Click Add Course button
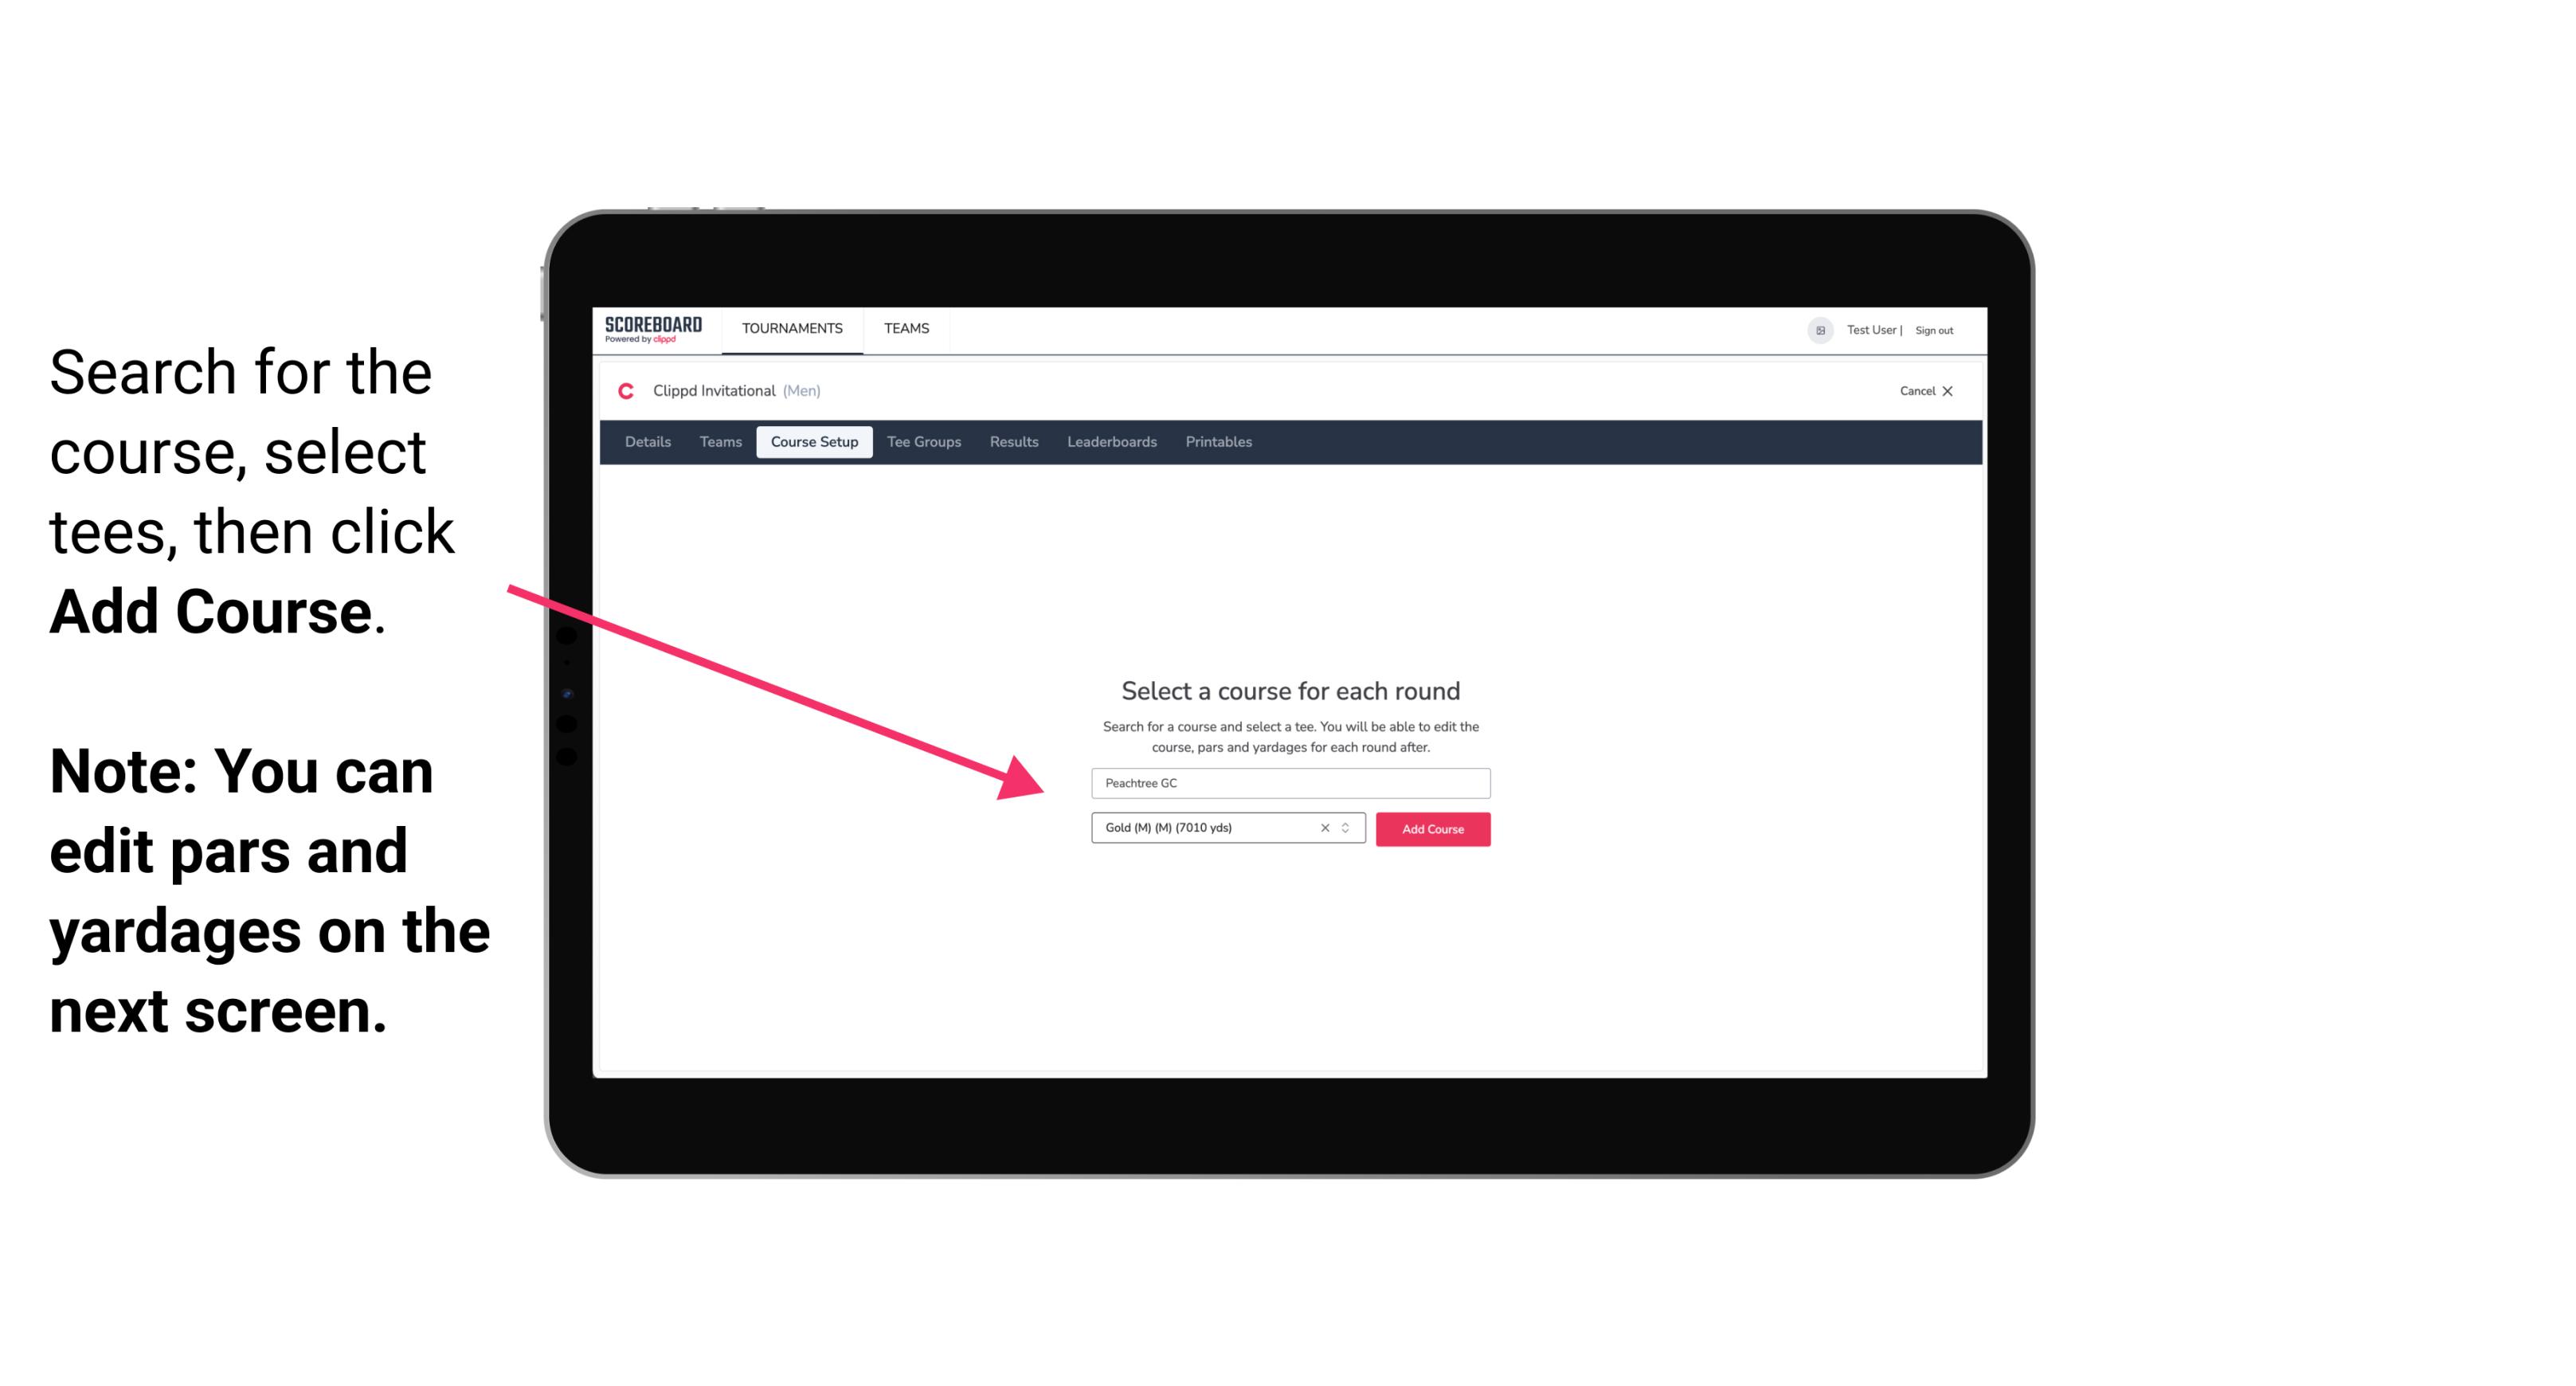 pyautogui.click(x=1431, y=828)
